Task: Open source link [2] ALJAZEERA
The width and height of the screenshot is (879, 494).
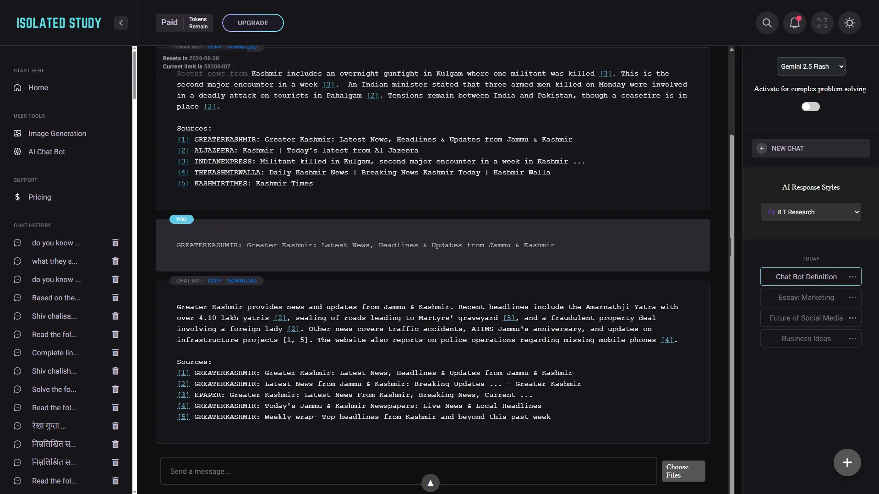Action: (x=183, y=150)
